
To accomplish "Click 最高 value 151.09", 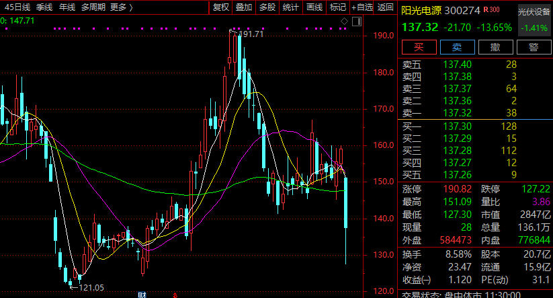I will 457,202.
